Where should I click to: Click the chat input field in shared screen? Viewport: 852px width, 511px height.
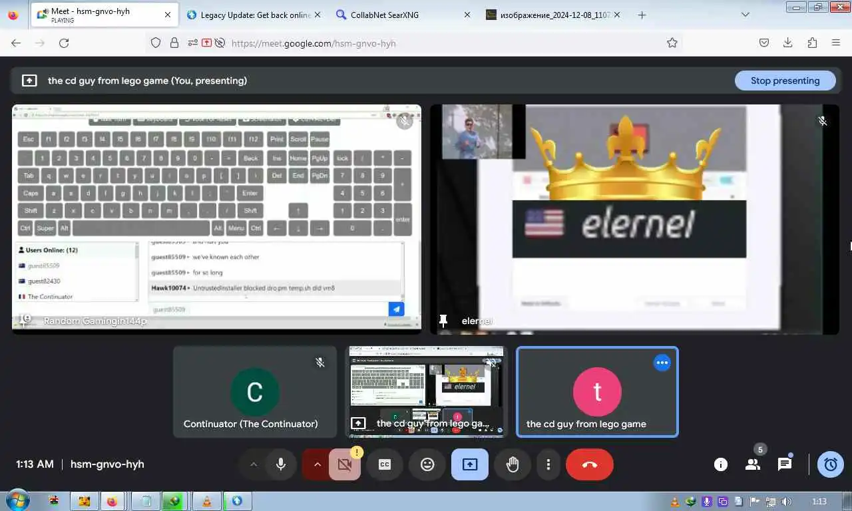point(268,309)
